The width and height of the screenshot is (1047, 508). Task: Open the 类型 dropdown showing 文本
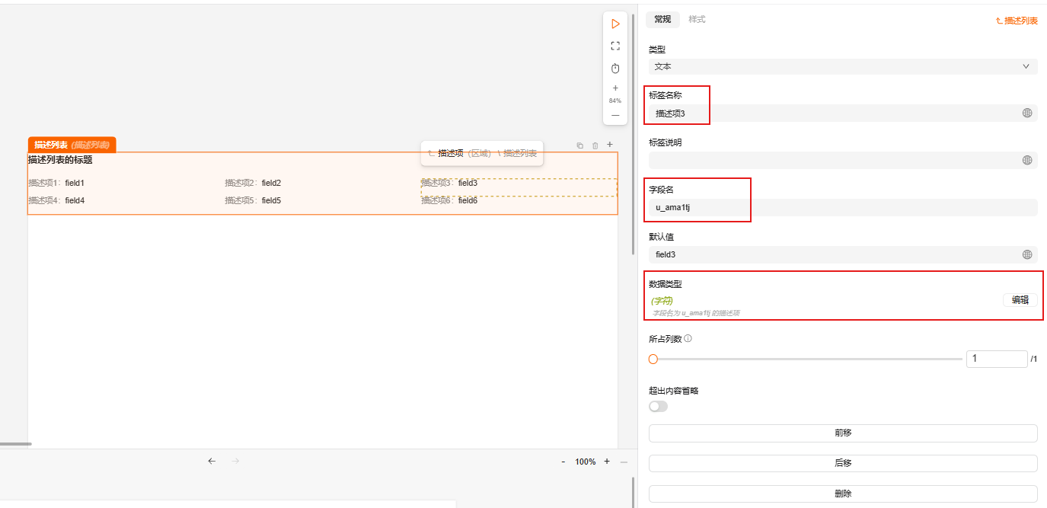(842, 67)
